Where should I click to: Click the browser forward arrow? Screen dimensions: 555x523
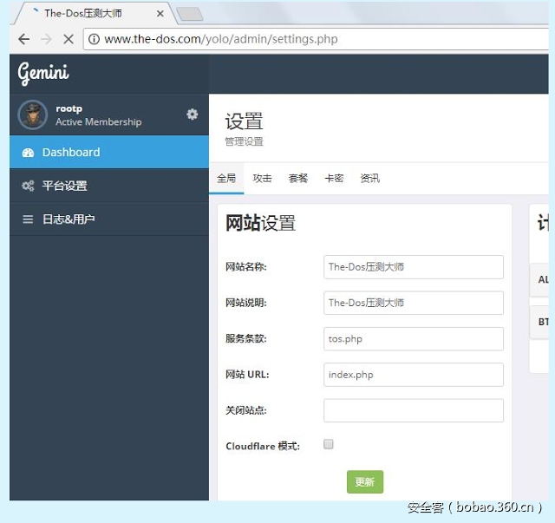(46, 39)
